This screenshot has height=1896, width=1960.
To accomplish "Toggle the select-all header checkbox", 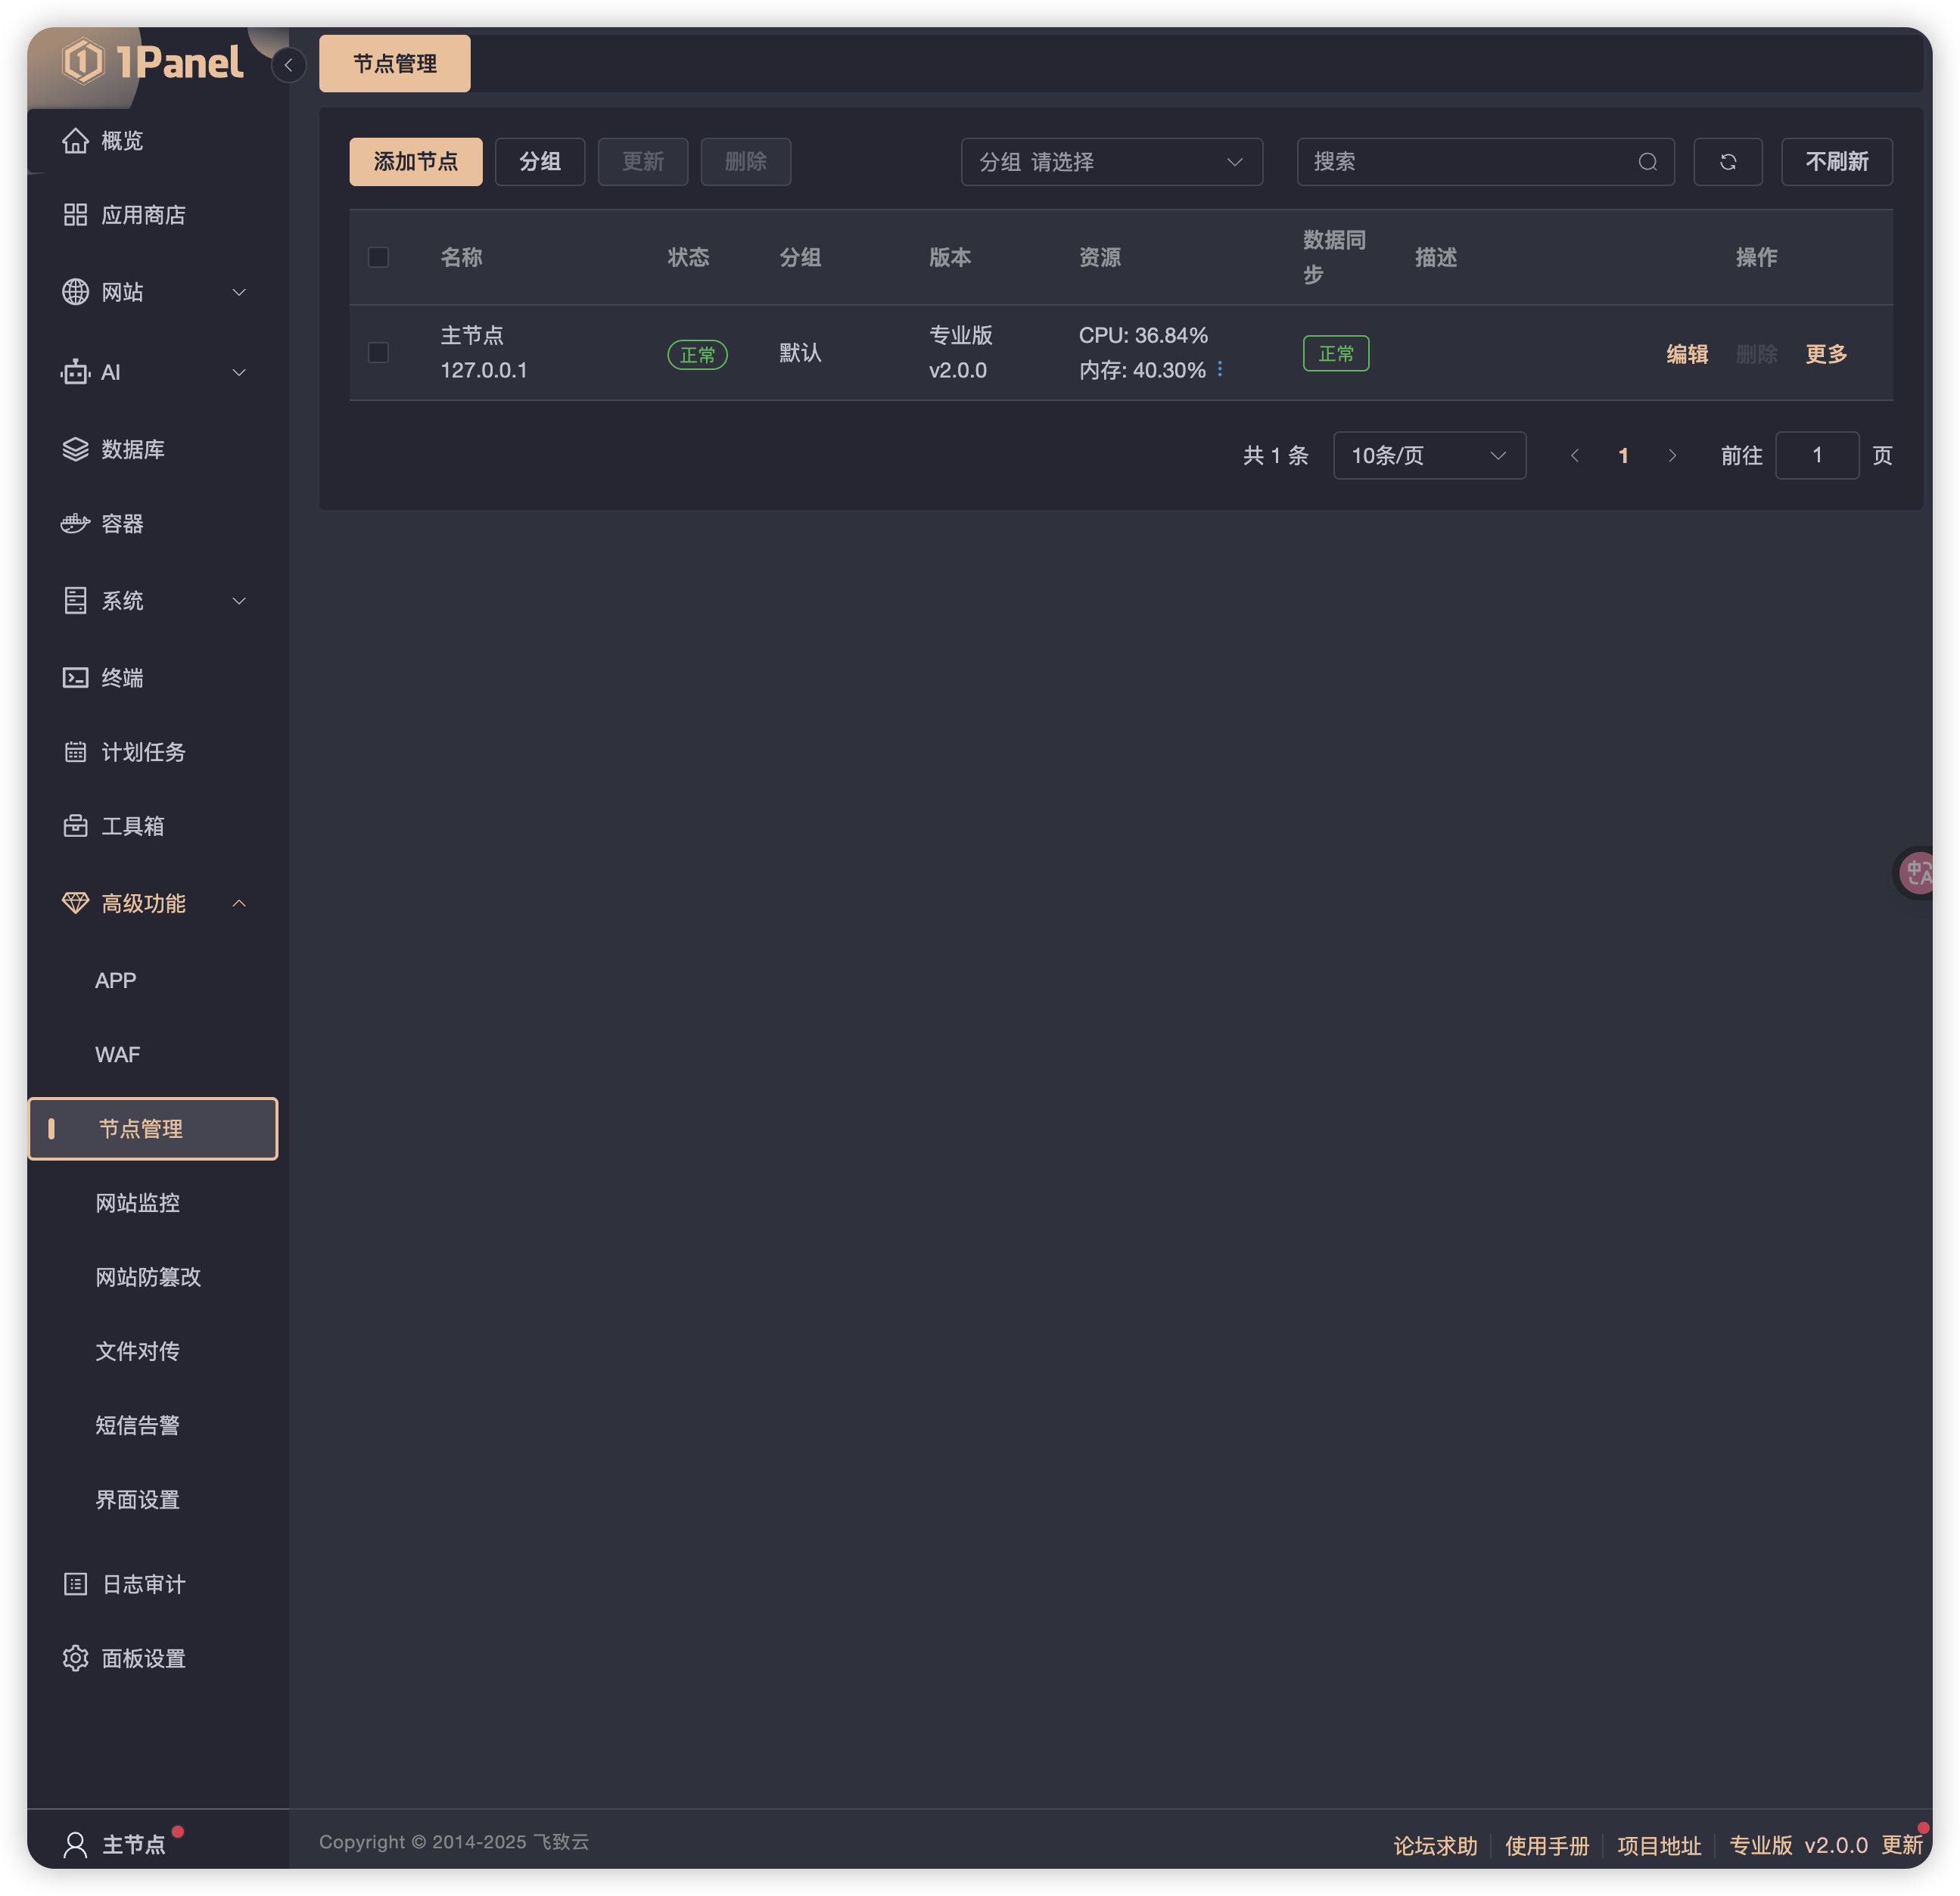I will point(378,257).
